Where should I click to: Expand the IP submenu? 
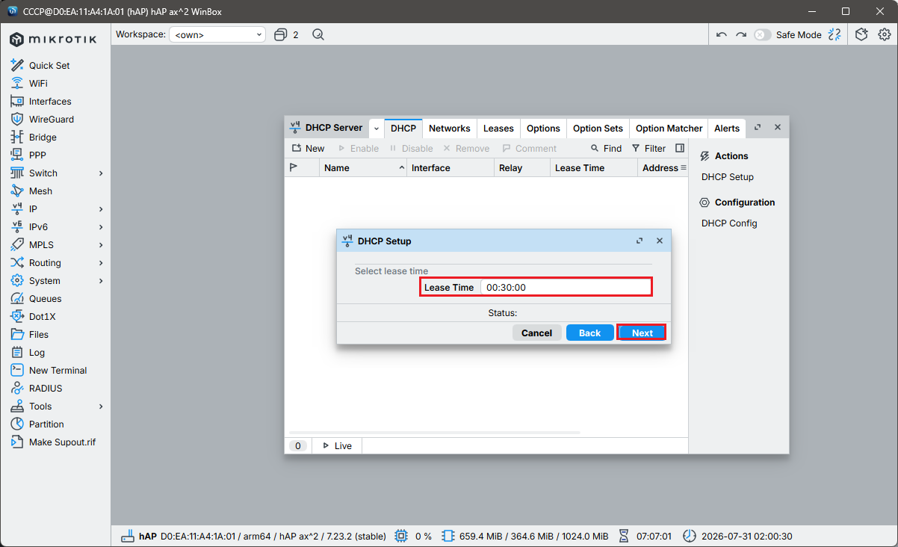click(x=101, y=208)
